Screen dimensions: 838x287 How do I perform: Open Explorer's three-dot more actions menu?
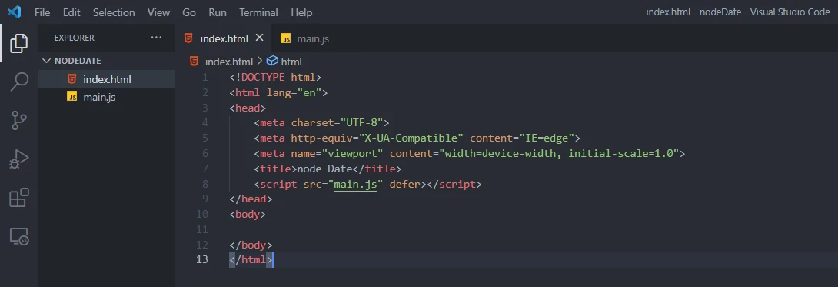[156, 38]
